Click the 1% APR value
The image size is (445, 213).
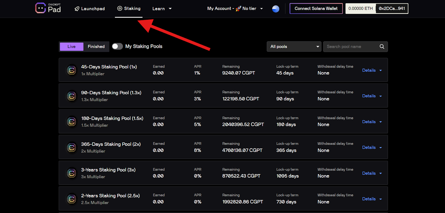coord(197,73)
